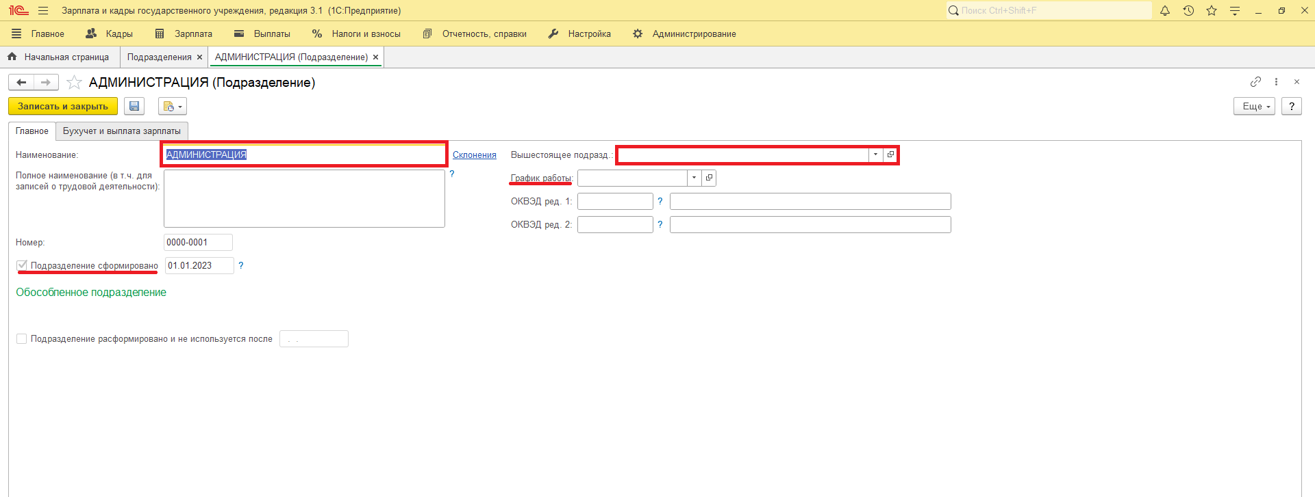This screenshot has width=1315, height=497.
Task: Show help for full name field
Action: tap(452, 174)
